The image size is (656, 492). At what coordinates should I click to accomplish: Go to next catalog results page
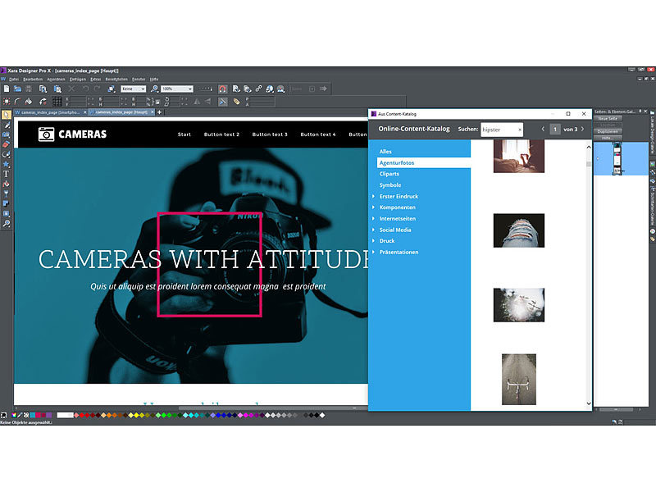[x=582, y=129]
